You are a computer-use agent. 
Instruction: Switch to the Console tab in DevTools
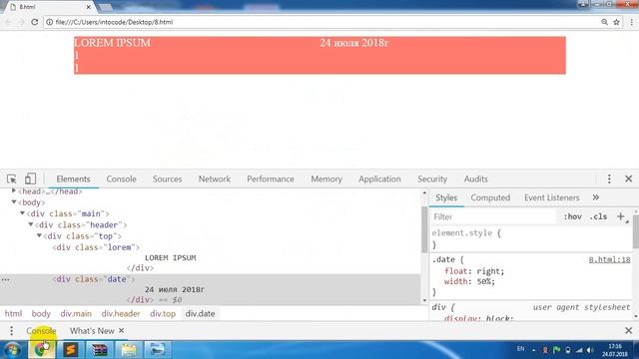tap(122, 179)
